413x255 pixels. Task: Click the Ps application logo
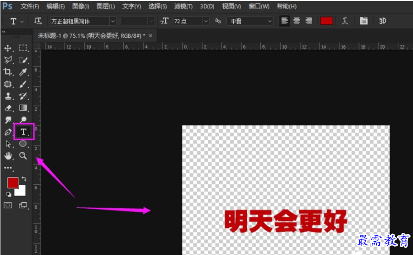tap(7, 6)
